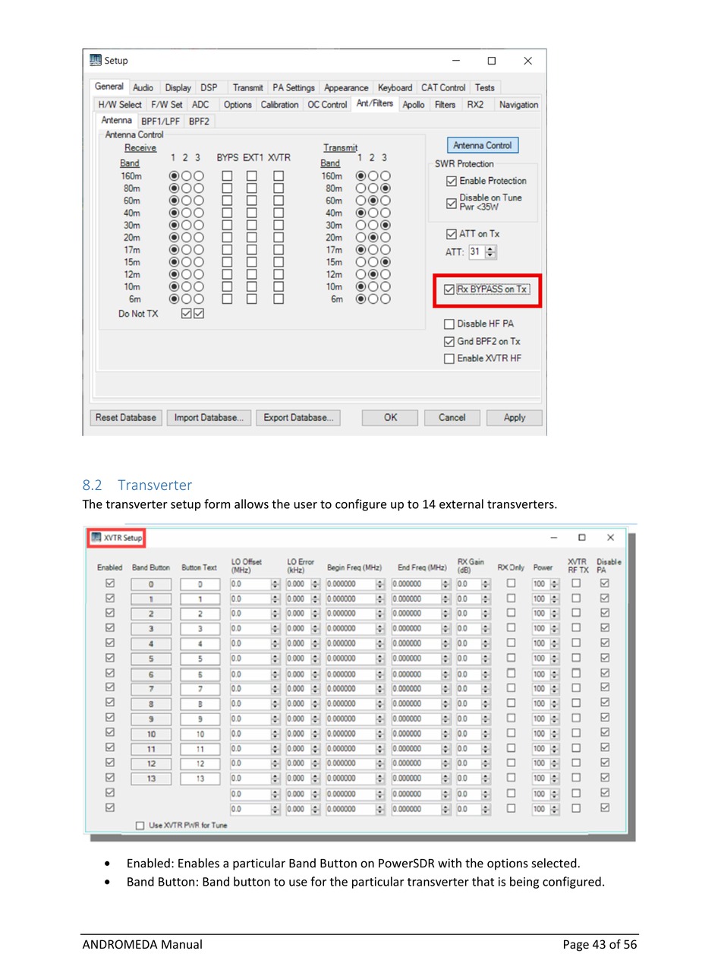Open the Apollo sub-tab

tap(414, 105)
